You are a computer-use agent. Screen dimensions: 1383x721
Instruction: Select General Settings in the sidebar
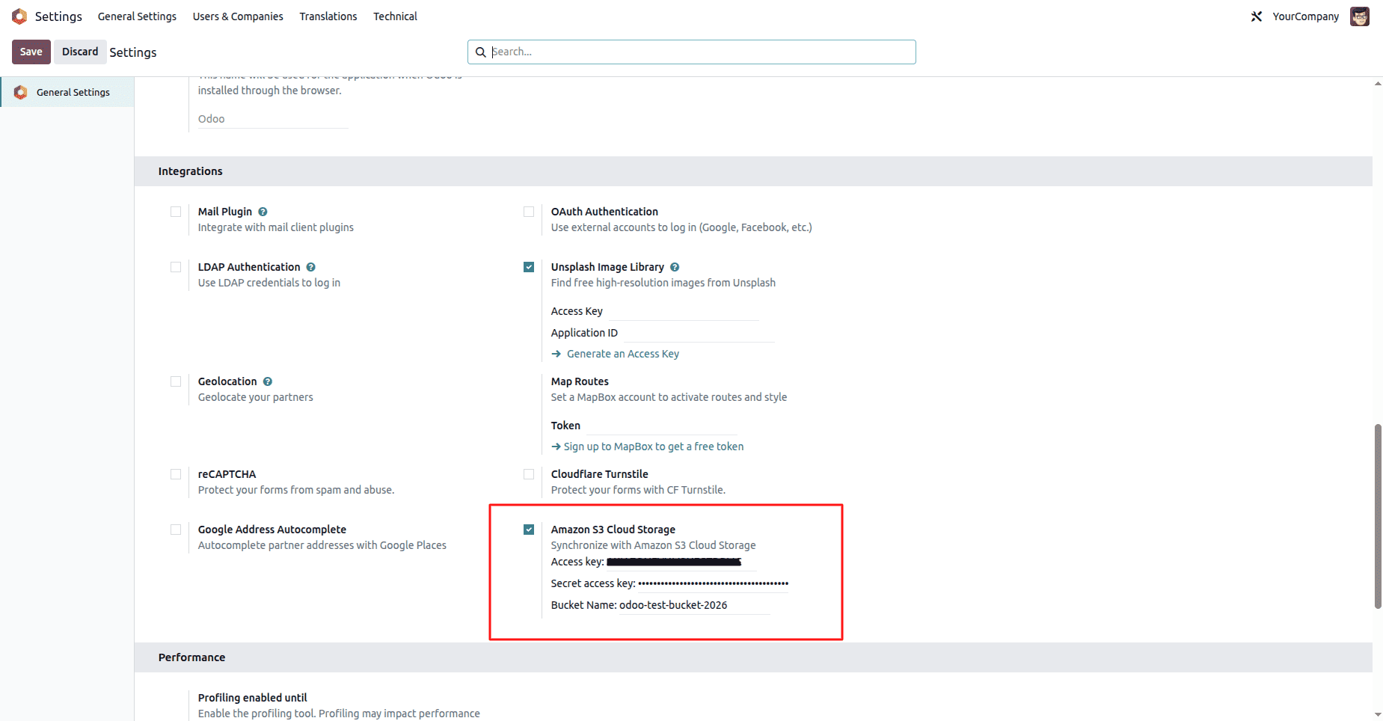tap(67, 92)
